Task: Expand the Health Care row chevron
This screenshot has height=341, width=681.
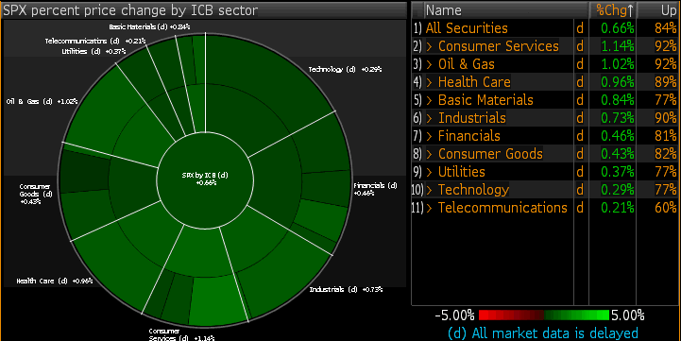Action: (429, 82)
